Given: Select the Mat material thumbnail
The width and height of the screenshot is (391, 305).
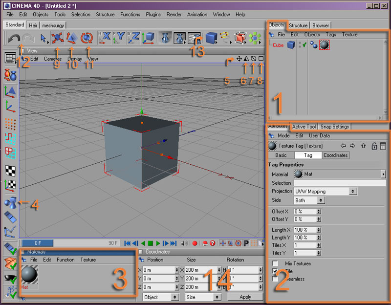Looking at the screenshot, I should tap(29, 274).
